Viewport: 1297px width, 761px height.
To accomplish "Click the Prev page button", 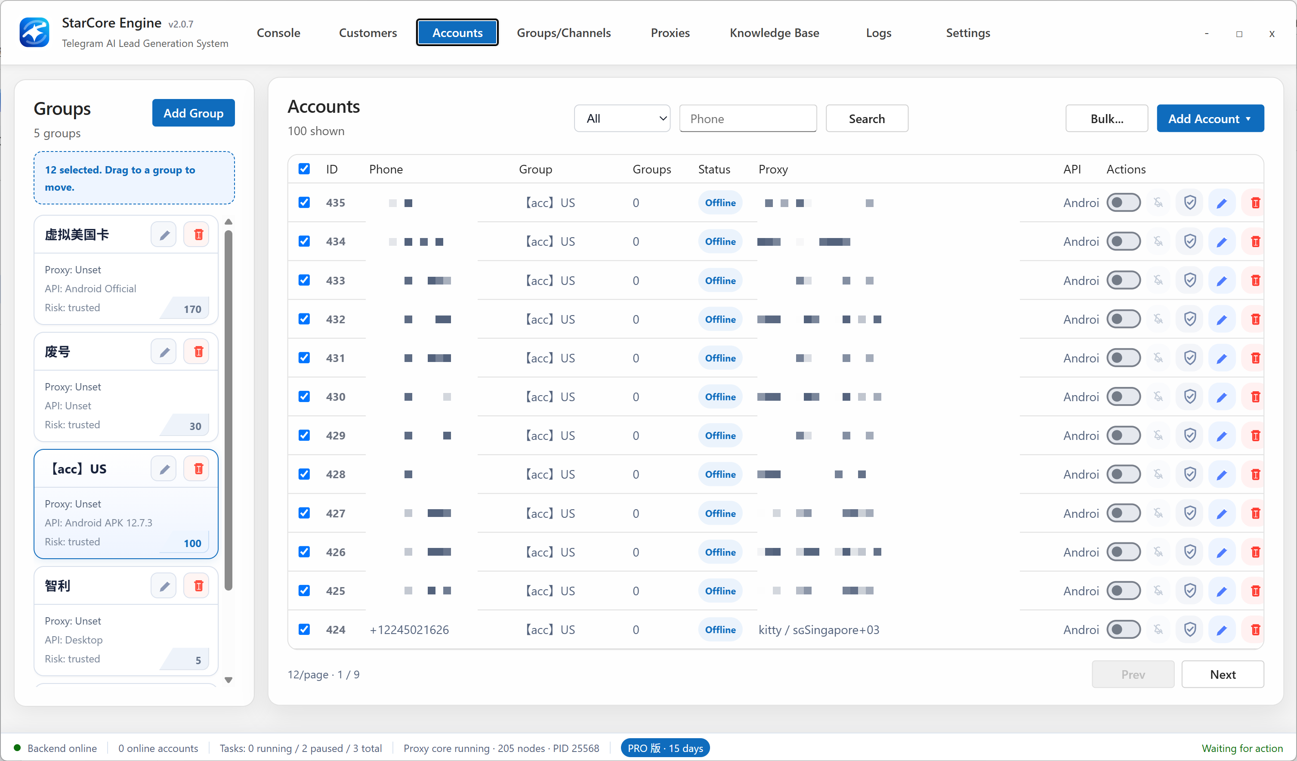I will pyautogui.click(x=1133, y=674).
